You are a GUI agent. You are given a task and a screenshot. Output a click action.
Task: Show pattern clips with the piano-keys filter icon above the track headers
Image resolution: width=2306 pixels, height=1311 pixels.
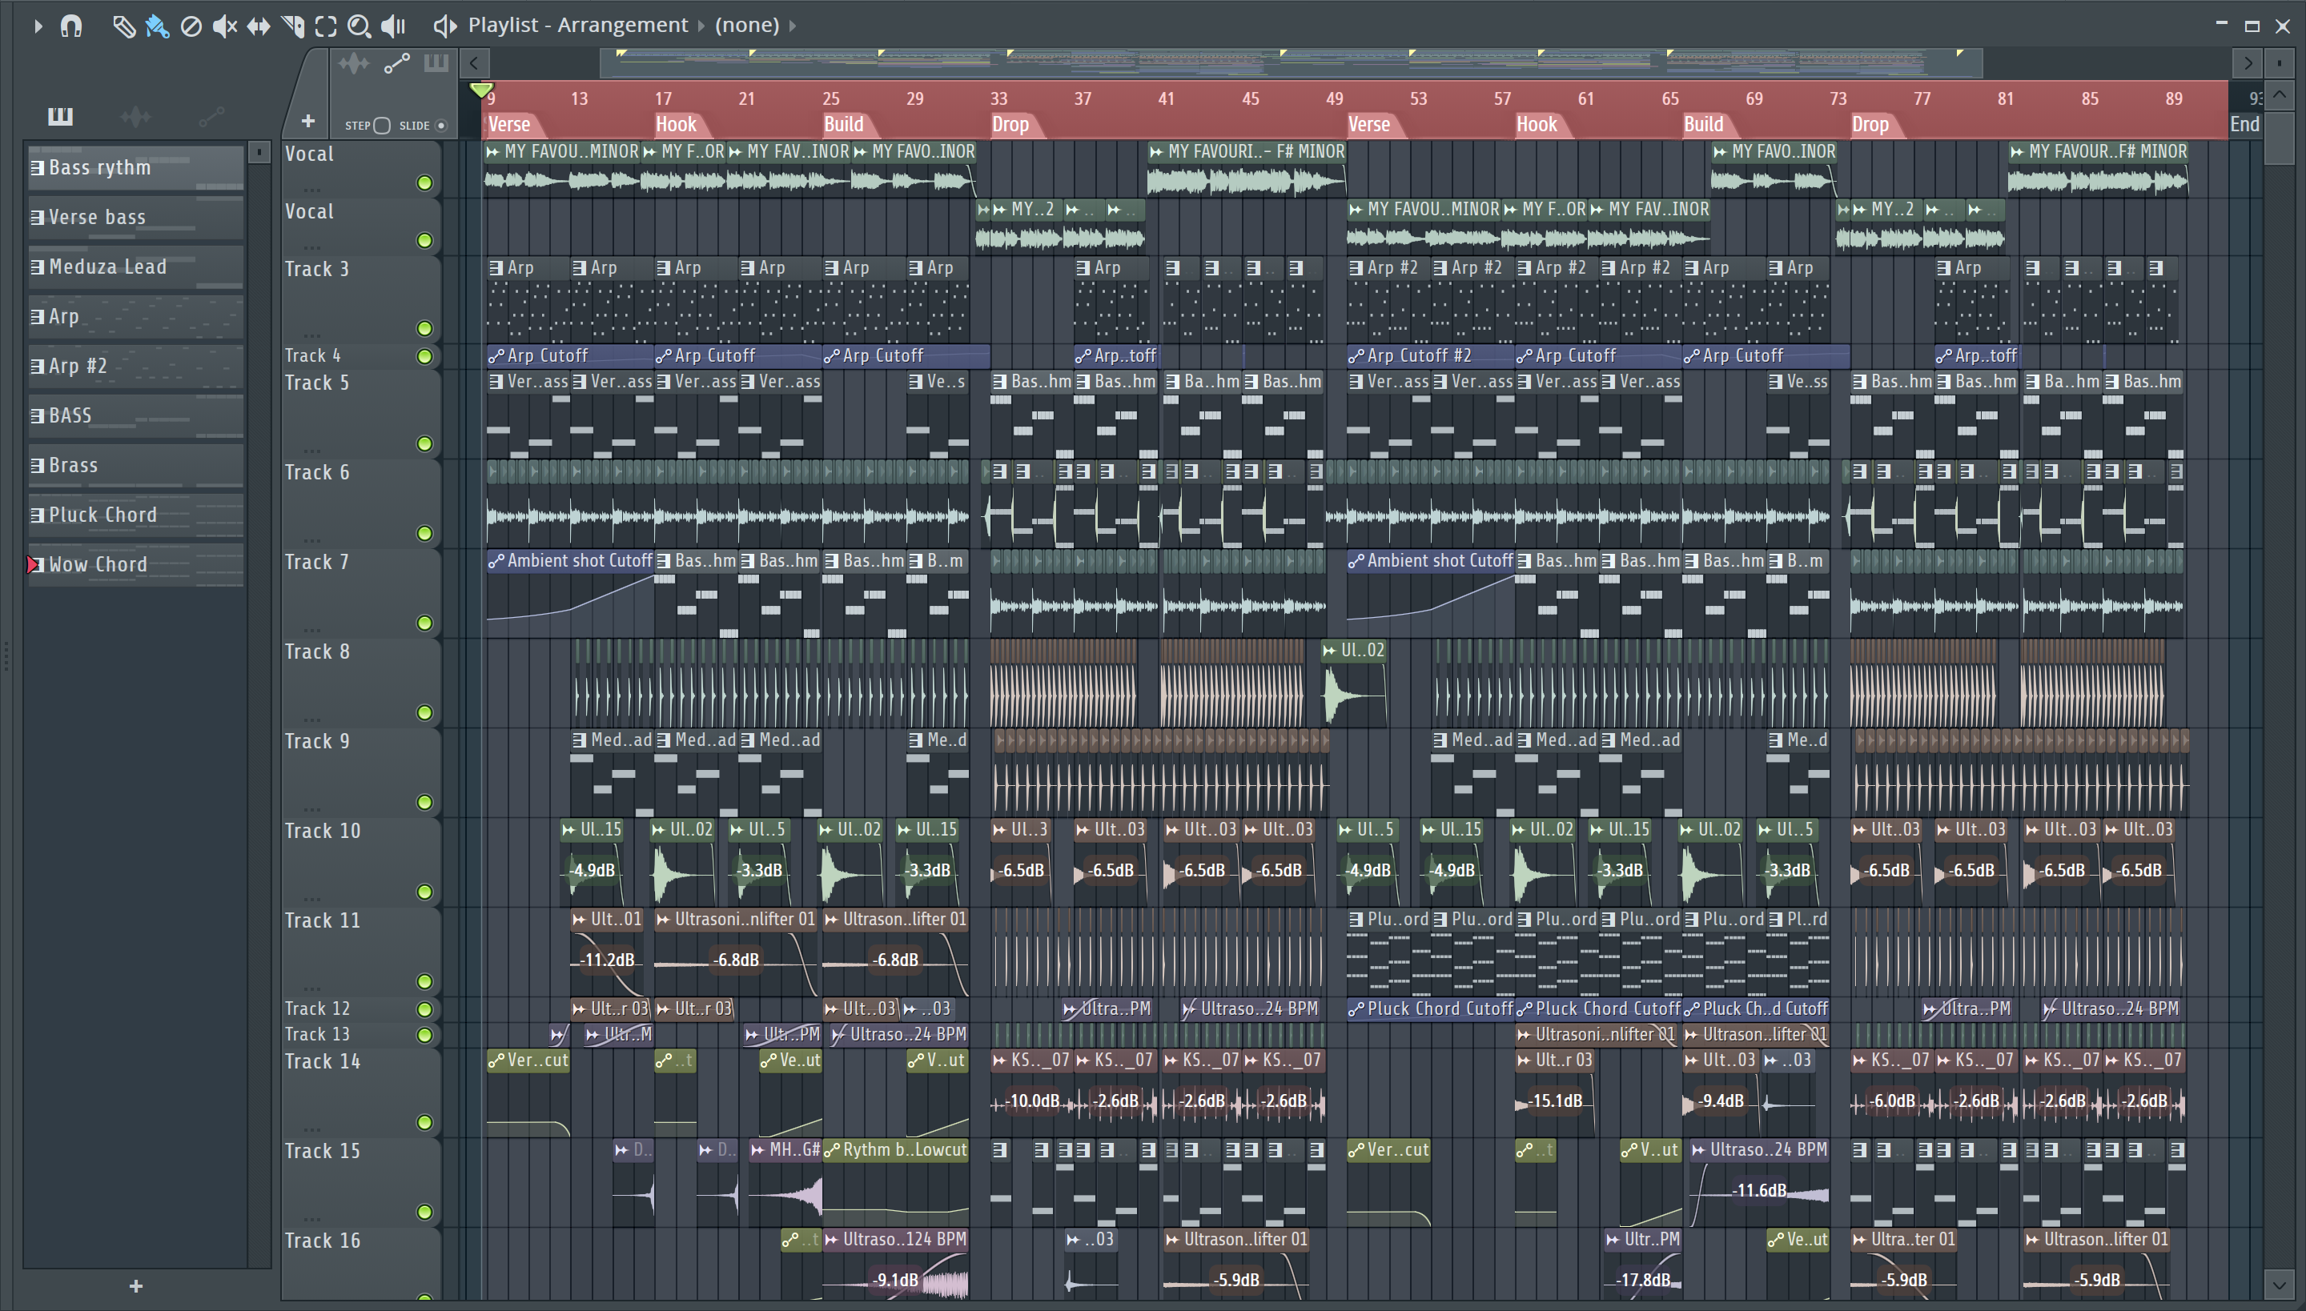437,63
